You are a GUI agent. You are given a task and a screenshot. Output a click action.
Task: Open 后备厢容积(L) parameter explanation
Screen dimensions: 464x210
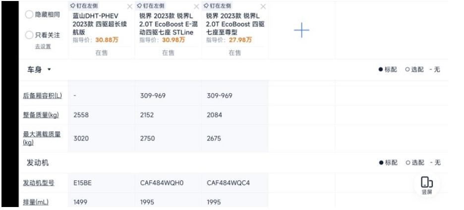tap(42, 96)
